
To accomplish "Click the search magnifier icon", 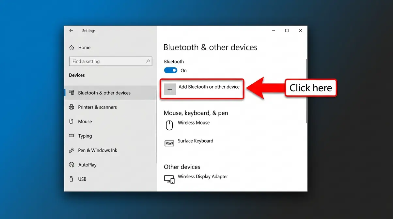I will tap(148, 61).
